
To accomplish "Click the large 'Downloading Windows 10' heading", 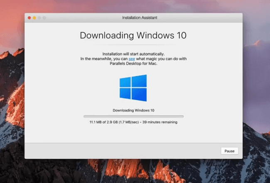I will click(133, 35).
